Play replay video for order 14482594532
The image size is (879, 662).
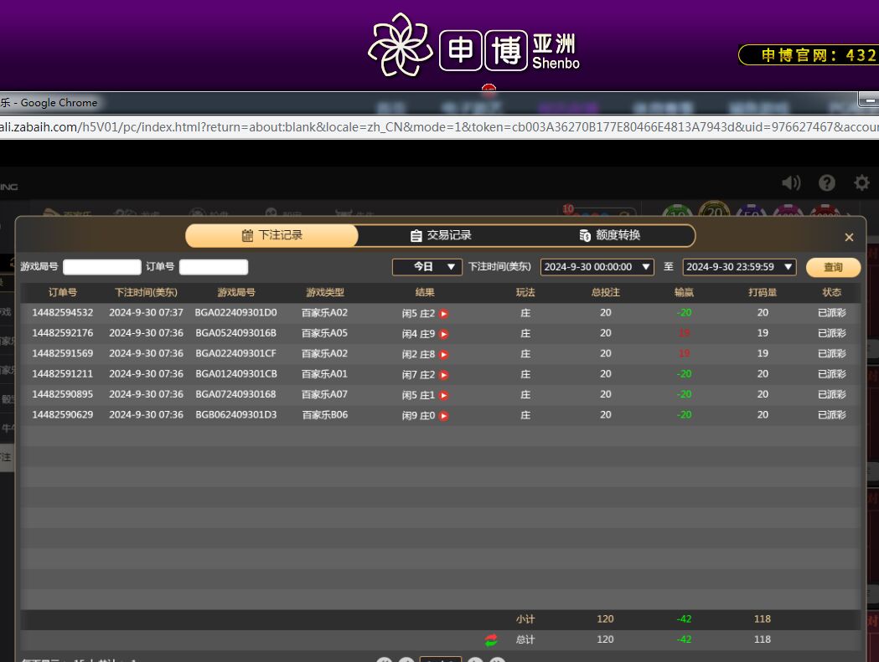point(444,314)
